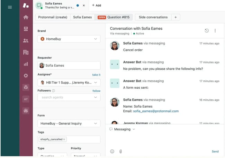Image resolution: width=225 pixels, height=158 pixels.
Task: Open the Admin gear icon
Action: point(26,76)
